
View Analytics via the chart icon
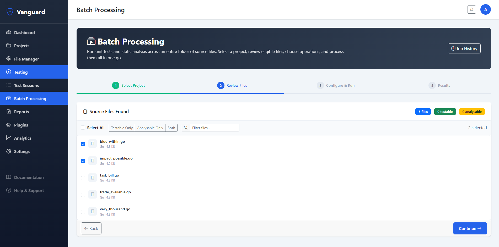tap(9, 138)
